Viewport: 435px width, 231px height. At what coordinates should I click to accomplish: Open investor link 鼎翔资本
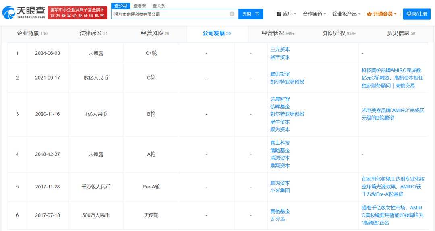[x=280, y=165]
